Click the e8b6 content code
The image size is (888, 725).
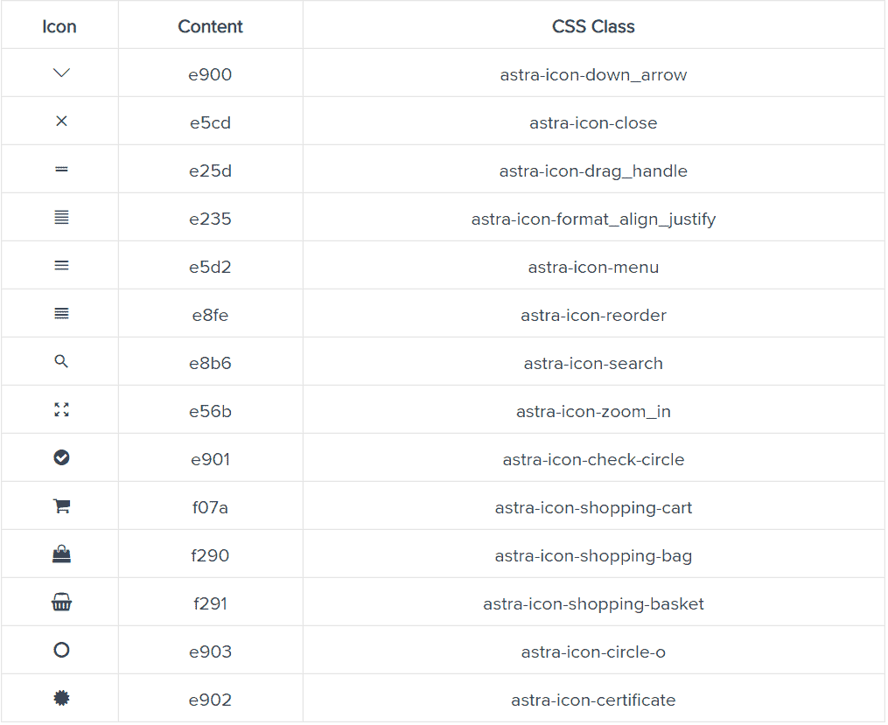(210, 364)
